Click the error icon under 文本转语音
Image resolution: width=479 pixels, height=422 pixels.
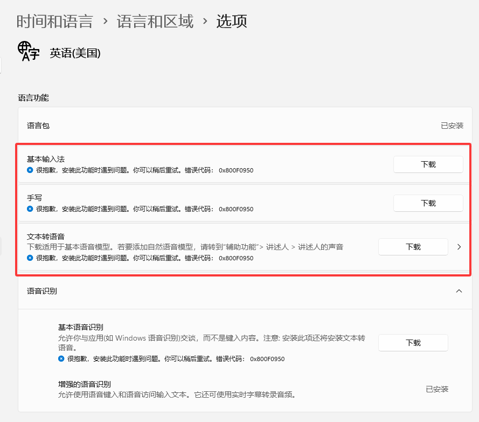(x=30, y=258)
